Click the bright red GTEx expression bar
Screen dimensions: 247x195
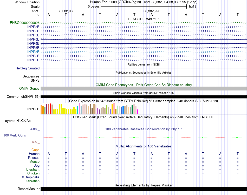pyautogui.click(x=50, y=108)
